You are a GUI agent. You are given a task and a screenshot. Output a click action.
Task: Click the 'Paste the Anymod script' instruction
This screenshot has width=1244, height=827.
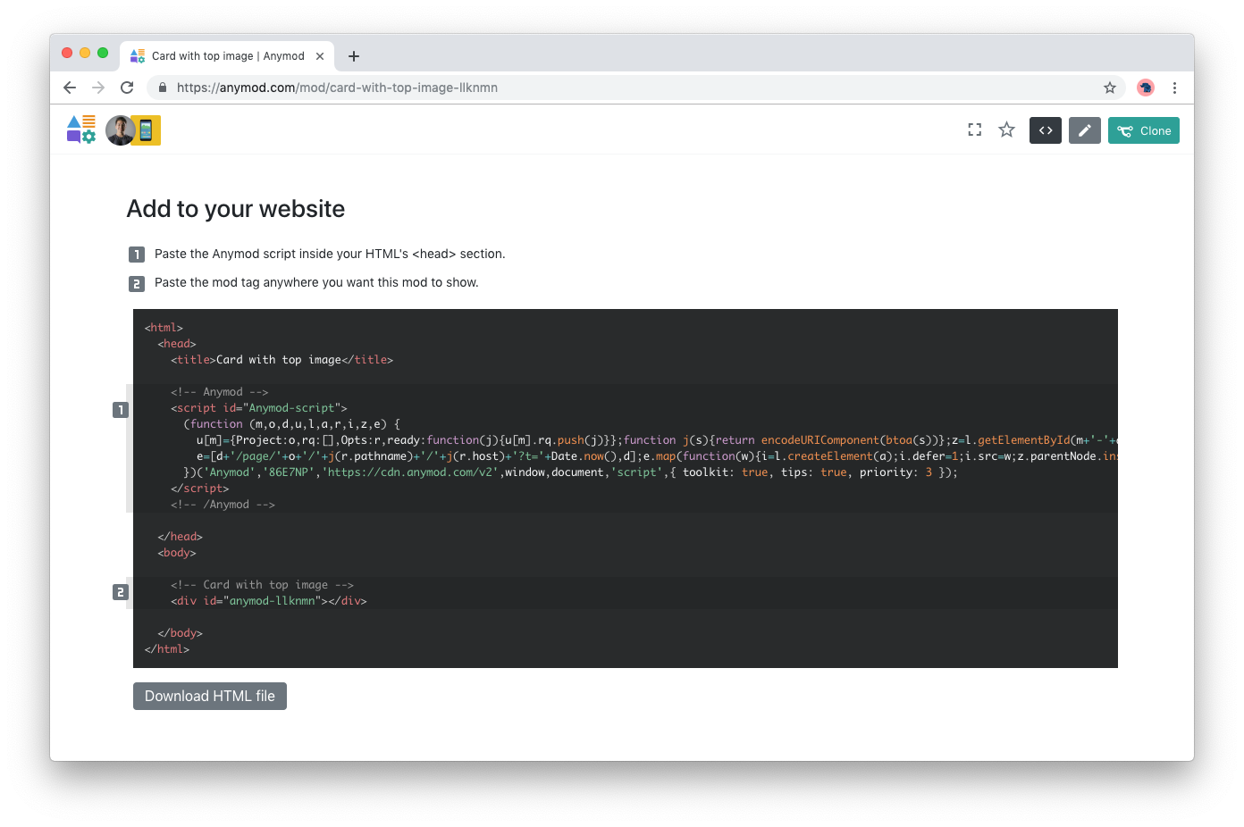click(330, 254)
